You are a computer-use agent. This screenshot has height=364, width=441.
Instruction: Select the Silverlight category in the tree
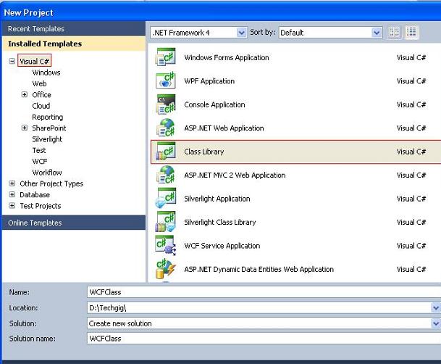tap(47, 139)
